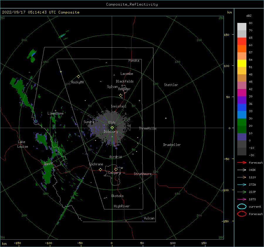The image size is (264, 247).
Task: Click the indigo 10–0 dBZ swatch
Action: coord(242,137)
